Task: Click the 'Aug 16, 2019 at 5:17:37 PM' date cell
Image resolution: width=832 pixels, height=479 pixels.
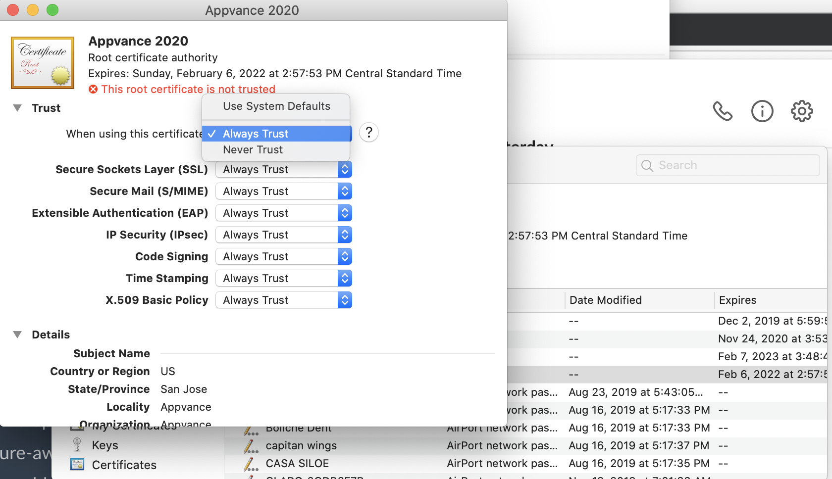Action: click(639, 445)
